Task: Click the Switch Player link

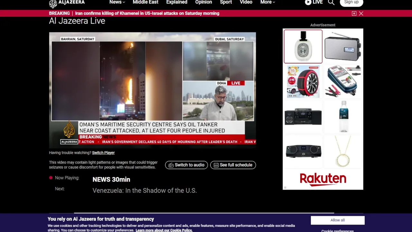Action: (x=103, y=153)
